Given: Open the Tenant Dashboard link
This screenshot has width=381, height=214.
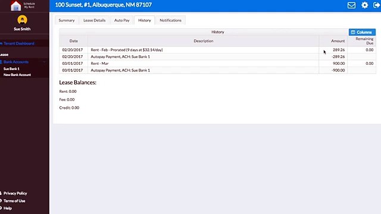Looking at the screenshot, I should point(18,43).
